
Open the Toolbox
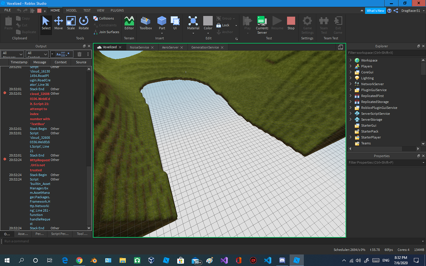point(145,23)
